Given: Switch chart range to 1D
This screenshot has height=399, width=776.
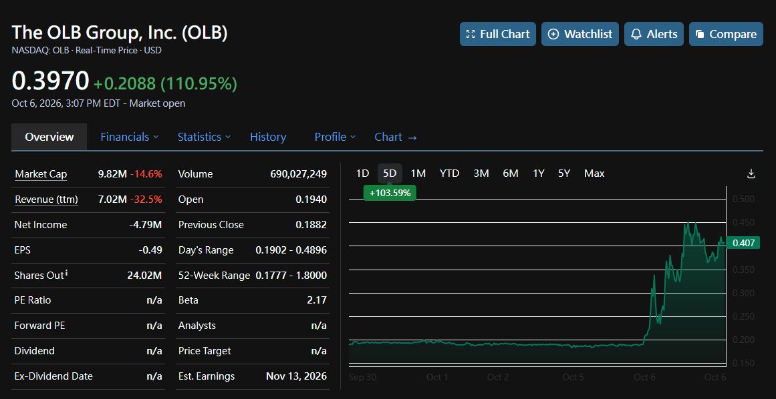Looking at the screenshot, I should pyautogui.click(x=363, y=173).
